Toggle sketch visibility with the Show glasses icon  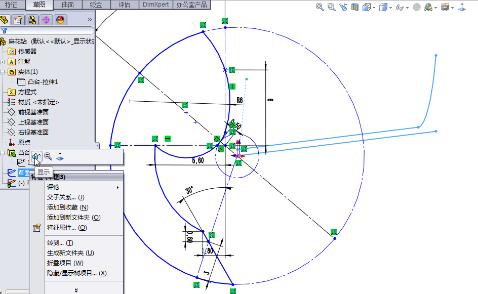pos(36,157)
